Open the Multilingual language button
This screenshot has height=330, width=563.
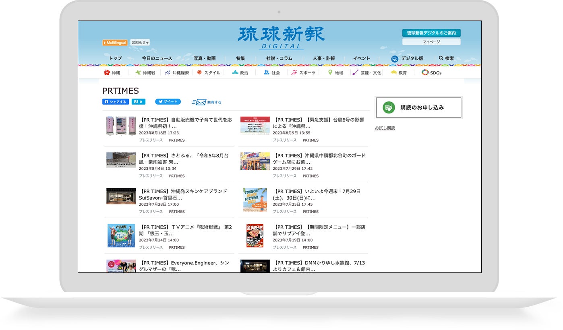click(x=115, y=43)
